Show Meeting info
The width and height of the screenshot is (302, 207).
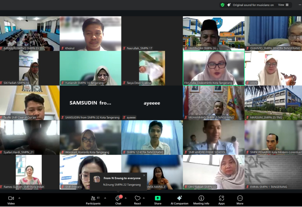click(x=201, y=200)
